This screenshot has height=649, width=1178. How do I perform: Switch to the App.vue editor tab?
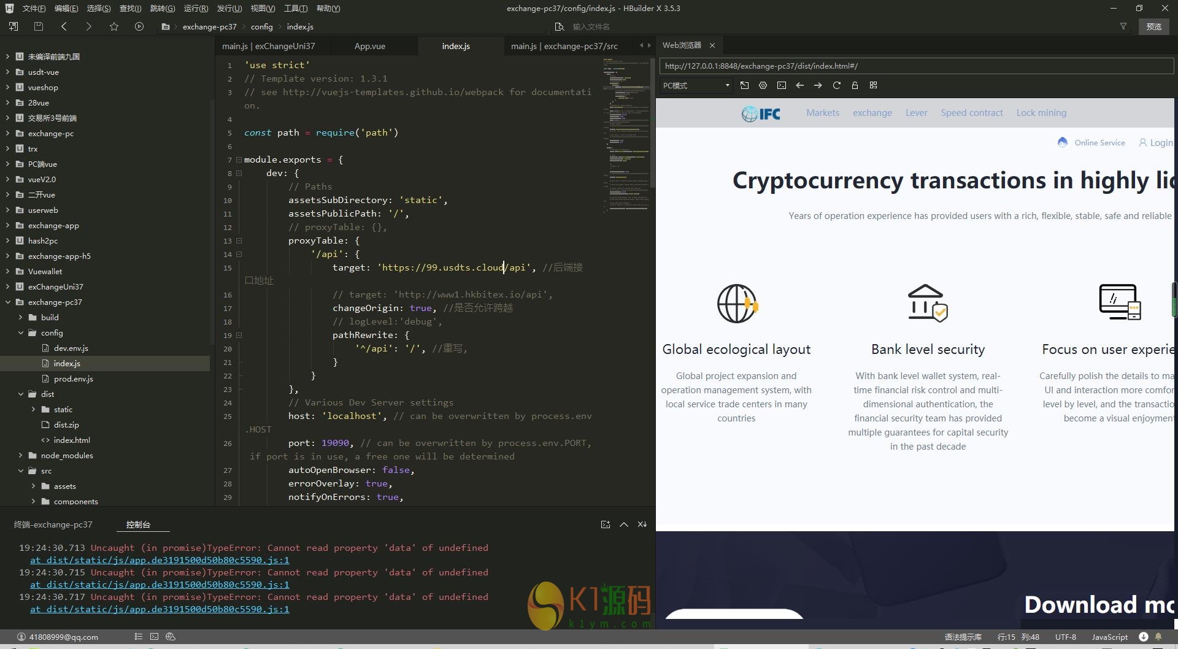370,46
